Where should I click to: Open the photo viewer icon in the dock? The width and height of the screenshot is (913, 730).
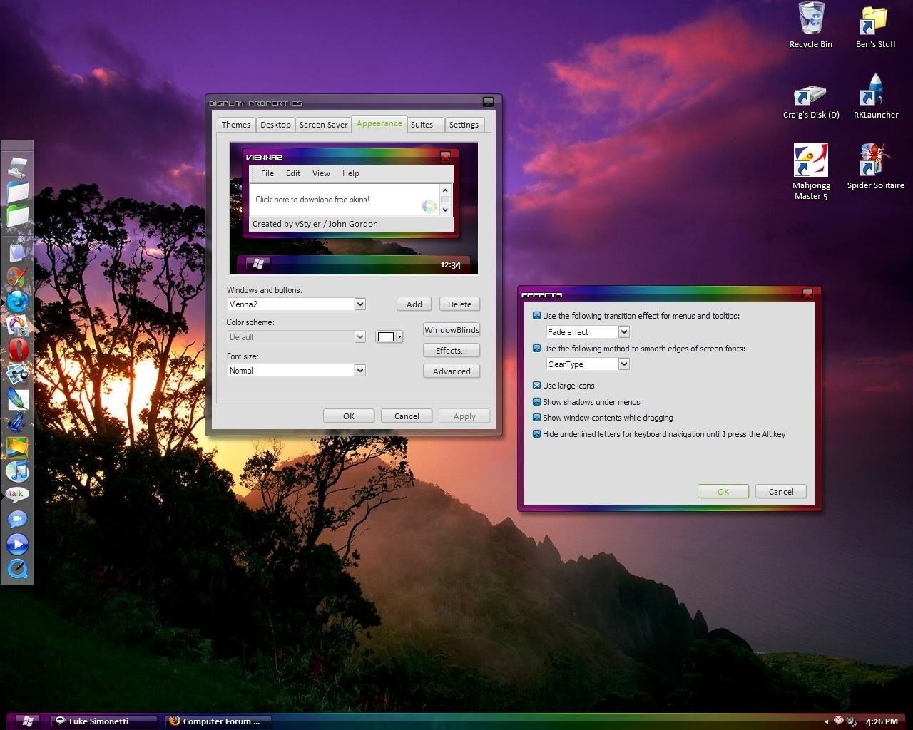pos(18,374)
